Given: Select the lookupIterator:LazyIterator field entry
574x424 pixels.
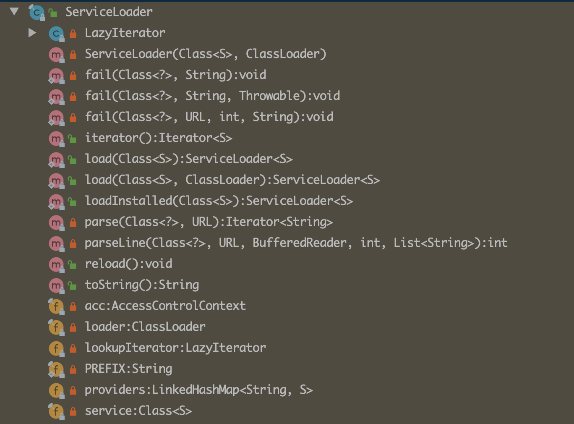Looking at the screenshot, I should tap(175, 348).
